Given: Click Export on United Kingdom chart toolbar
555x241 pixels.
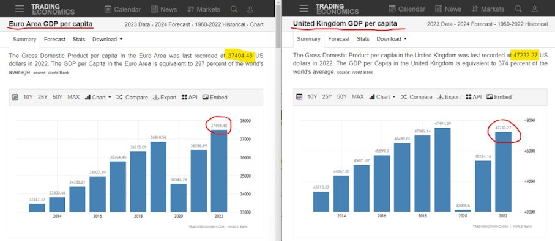Looking at the screenshot, I should (x=449, y=97).
